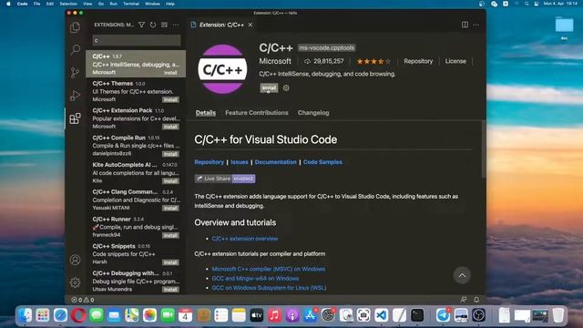583x328 pixels.
Task: Open the Manage gear in activity bar
Action: (75, 282)
